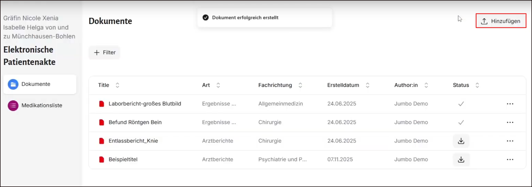Sort table by Title column arrows
Image resolution: width=532 pixels, height=187 pixels.
coord(117,85)
